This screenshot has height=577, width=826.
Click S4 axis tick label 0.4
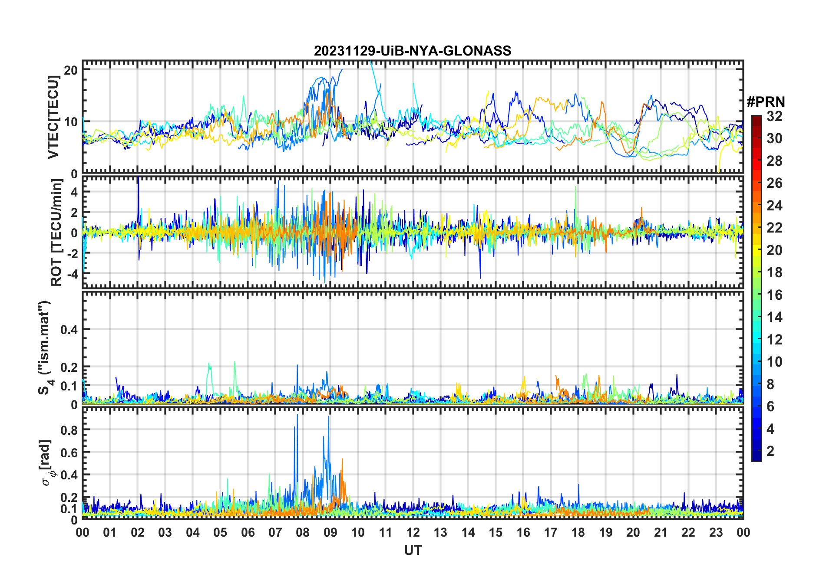coord(69,329)
